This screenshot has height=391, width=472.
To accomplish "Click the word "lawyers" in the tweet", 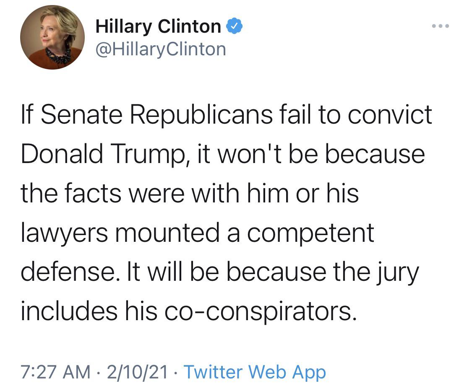I will pyautogui.click(x=64, y=233).
